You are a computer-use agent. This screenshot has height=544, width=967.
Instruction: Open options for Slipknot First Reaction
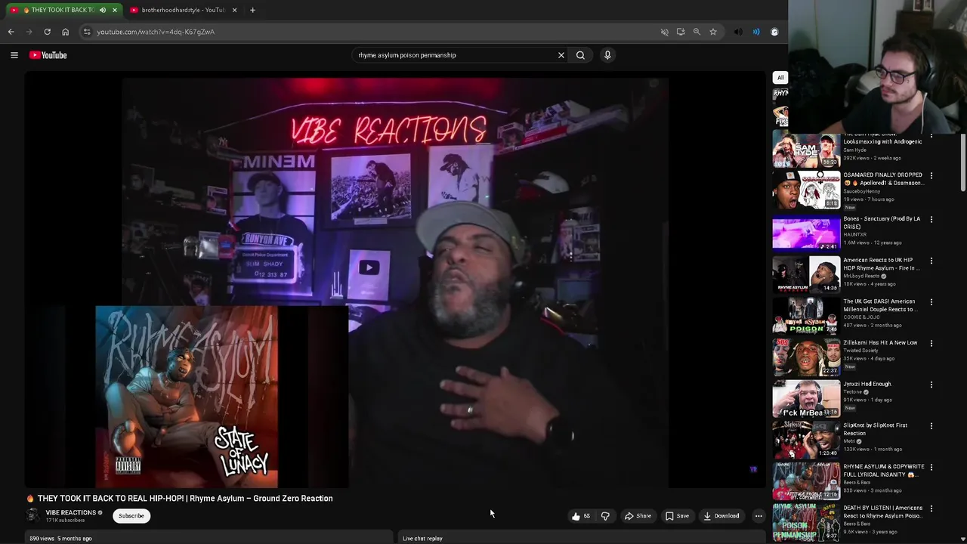tap(931, 425)
